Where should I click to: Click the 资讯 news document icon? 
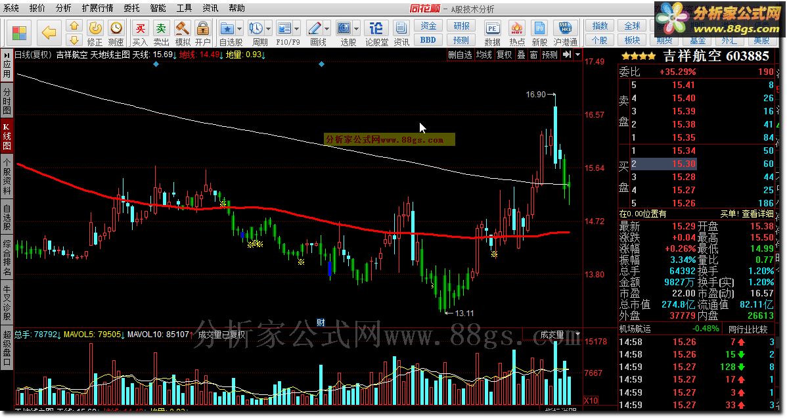click(x=401, y=28)
